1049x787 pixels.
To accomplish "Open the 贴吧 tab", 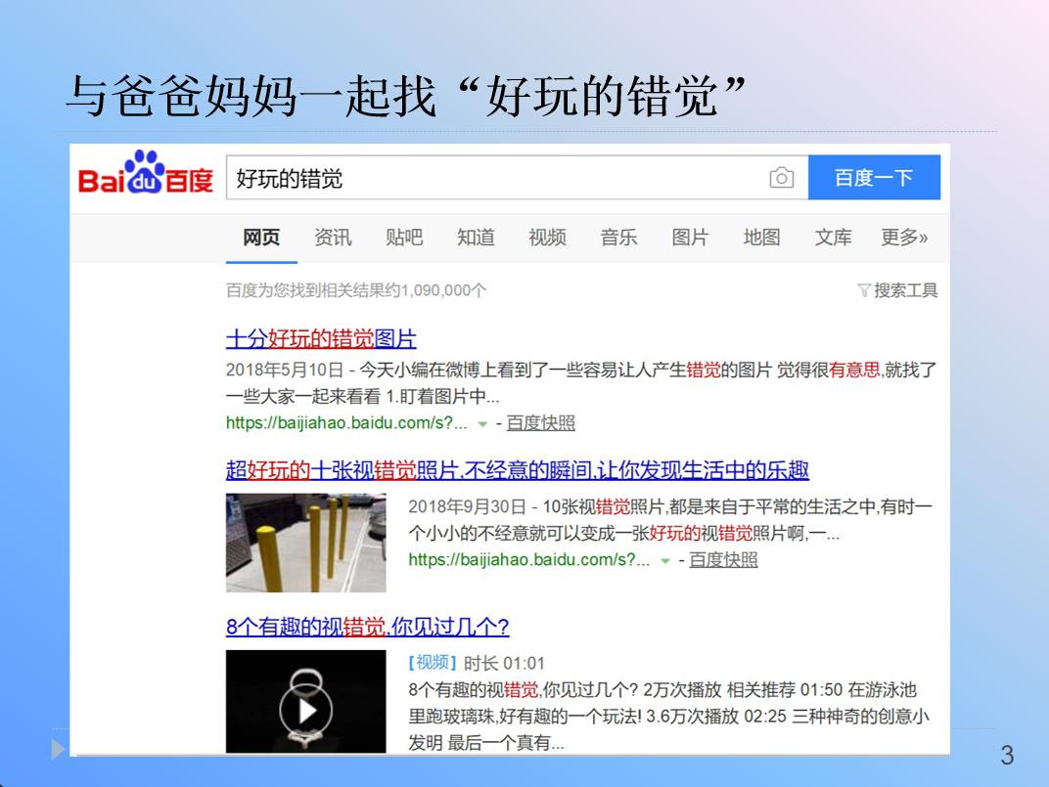I will point(404,238).
